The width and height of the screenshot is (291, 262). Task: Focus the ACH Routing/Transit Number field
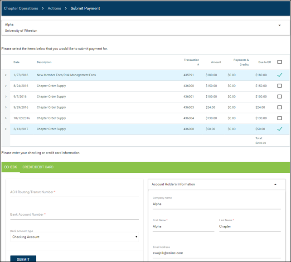click(74, 192)
